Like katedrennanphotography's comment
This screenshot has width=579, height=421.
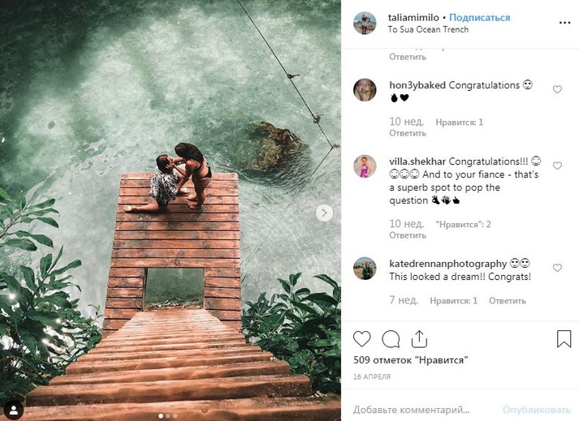pyautogui.click(x=557, y=268)
